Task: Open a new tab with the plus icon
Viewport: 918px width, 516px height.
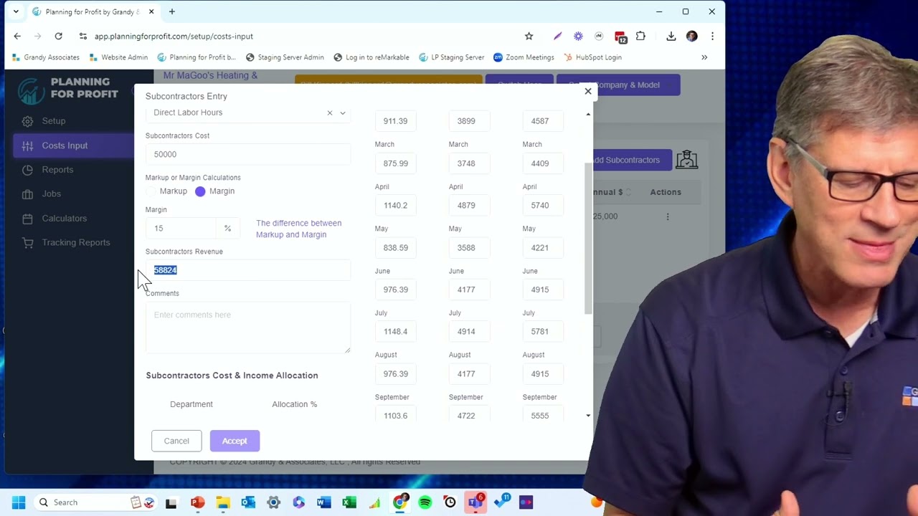Action: pyautogui.click(x=172, y=11)
